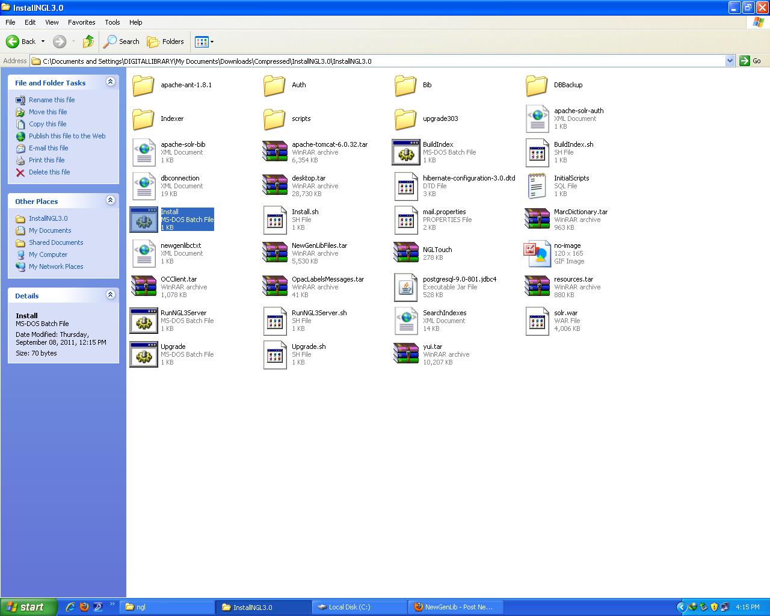Toggle the Folders pane button

[165, 42]
